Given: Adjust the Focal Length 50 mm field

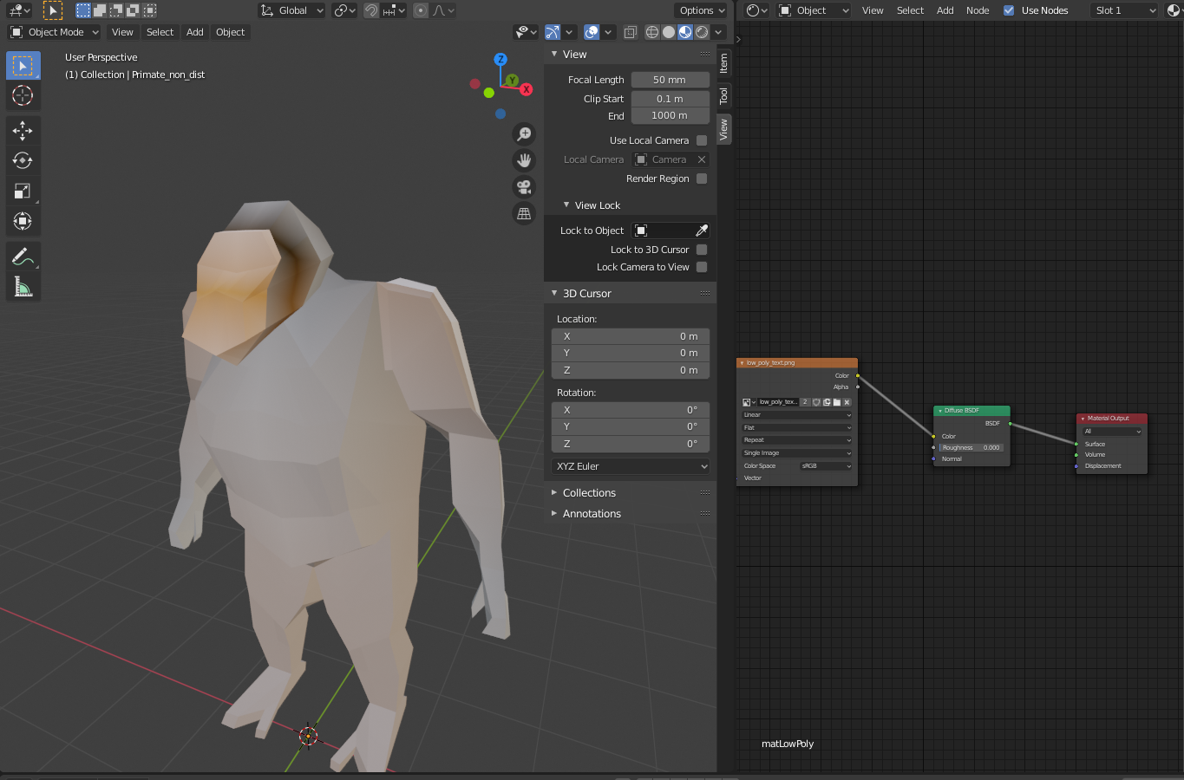Looking at the screenshot, I should [670, 80].
